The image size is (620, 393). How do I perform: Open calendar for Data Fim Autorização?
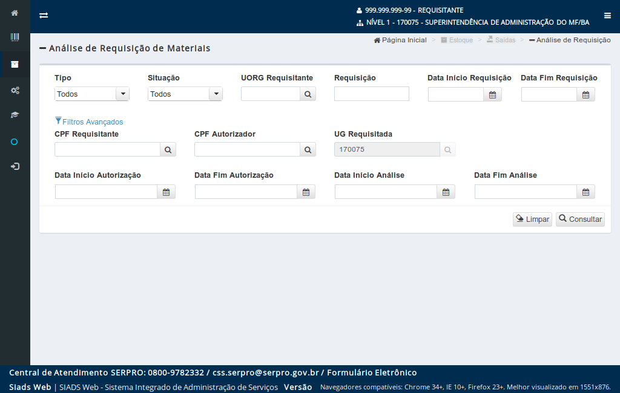tap(306, 192)
